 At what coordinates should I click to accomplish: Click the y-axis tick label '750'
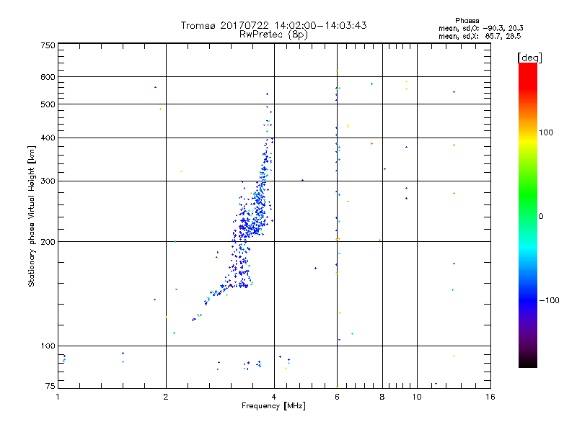click(48, 45)
